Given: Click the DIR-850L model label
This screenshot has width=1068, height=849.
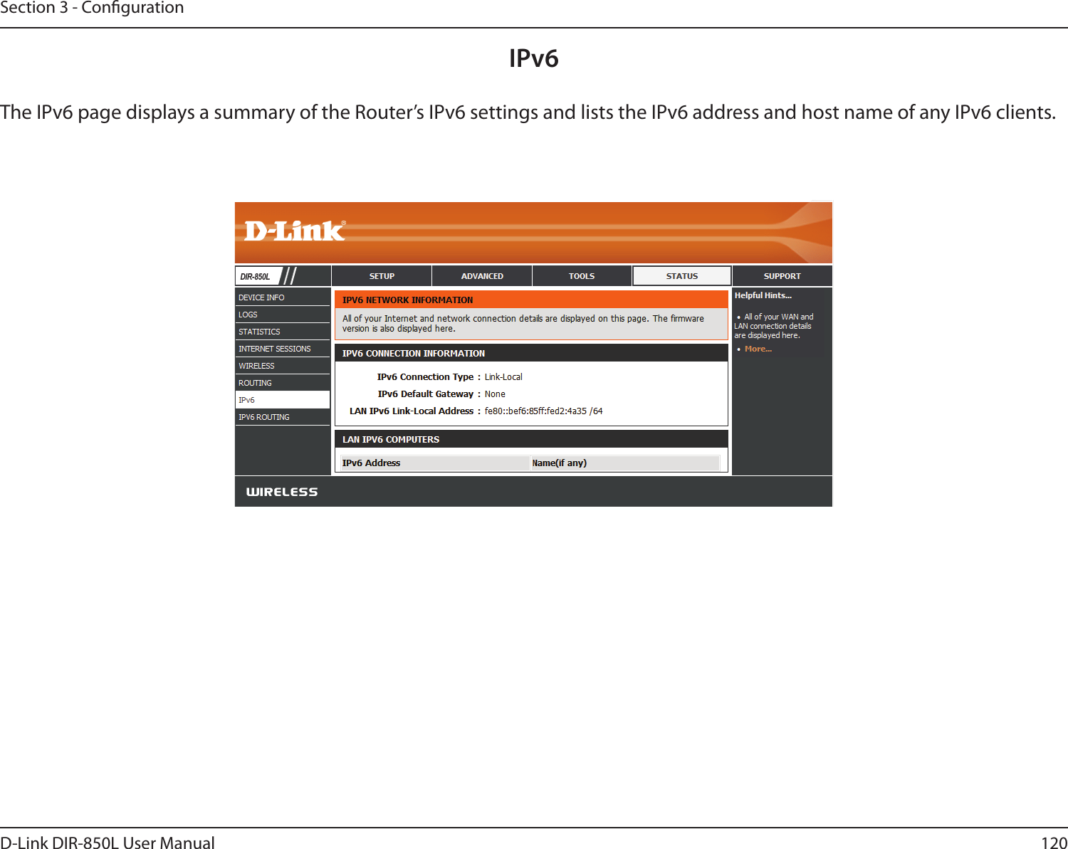Looking at the screenshot, I should pyautogui.click(x=255, y=277).
